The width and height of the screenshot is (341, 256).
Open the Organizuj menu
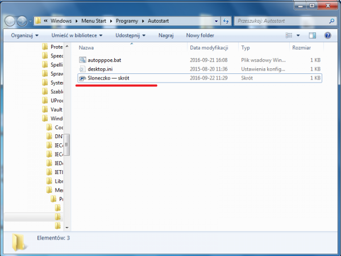click(x=24, y=35)
